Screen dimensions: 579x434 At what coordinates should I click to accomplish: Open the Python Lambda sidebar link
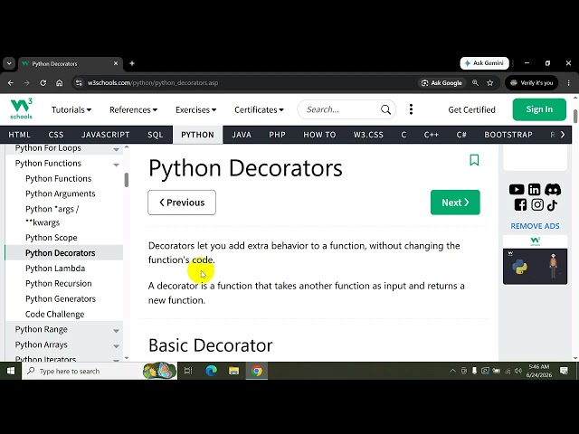click(55, 269)
